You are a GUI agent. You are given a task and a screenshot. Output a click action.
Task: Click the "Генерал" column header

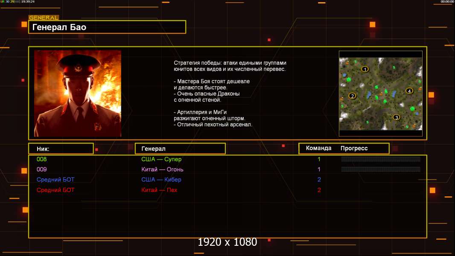(x=180, y=149)
